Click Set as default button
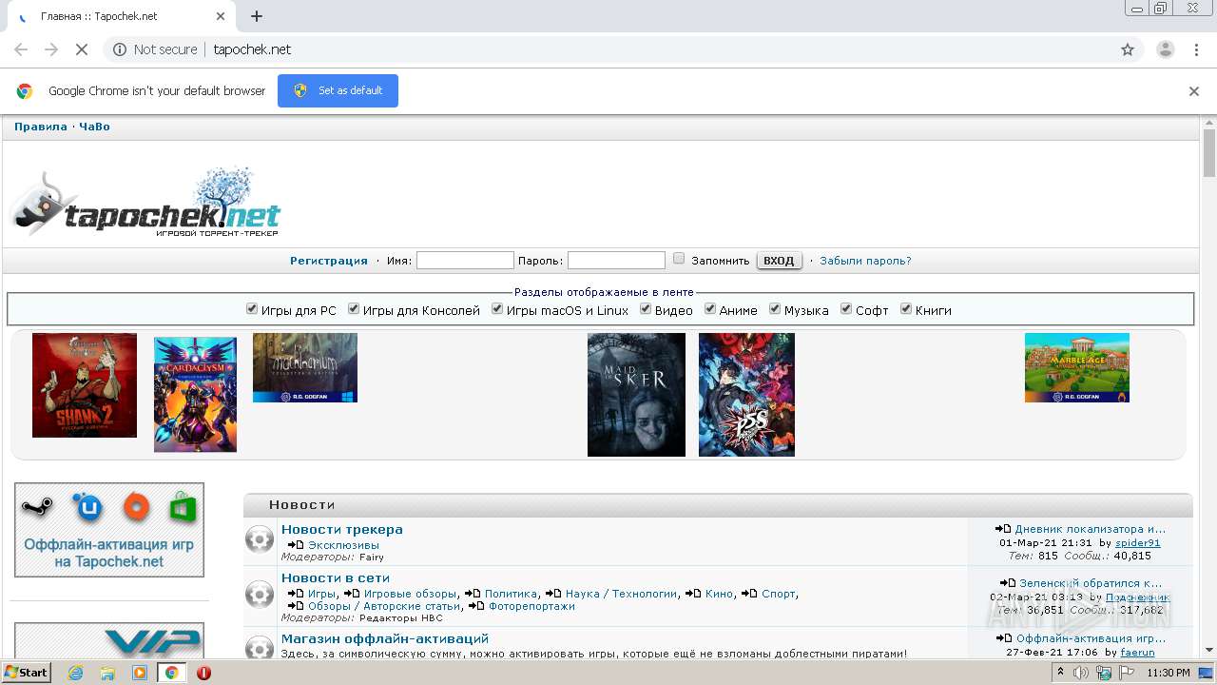Image resolution: width=1217 pixels, height=685 pixels. [338, 90]
